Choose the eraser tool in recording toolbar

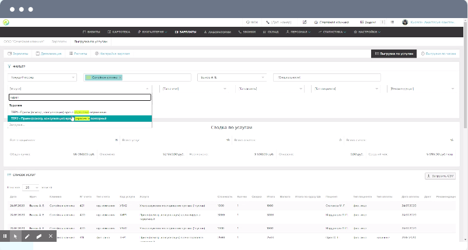pyautogui.click(x=39, y=236)
